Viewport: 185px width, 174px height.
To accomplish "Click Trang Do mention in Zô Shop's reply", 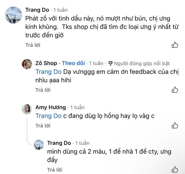I will tap(48, 72).
